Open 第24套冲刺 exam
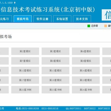Viewport: 111px width, 111px height. point(86,90)
